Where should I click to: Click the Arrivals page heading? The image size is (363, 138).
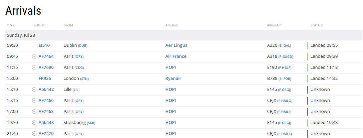(23, 10)
